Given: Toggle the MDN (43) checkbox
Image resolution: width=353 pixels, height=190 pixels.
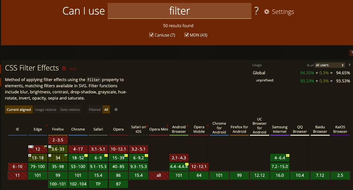Looking at the screenshot, I should [187, 35].
